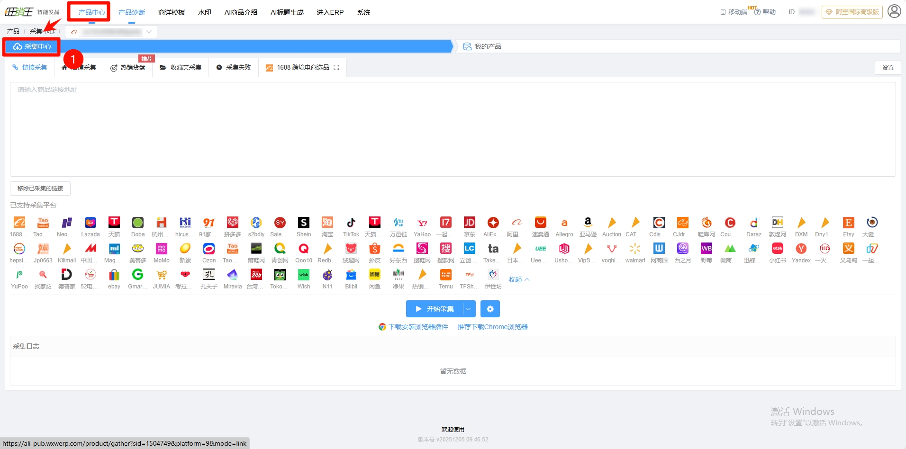Viewport: 906px width, 449px height.
Task: Click the user avatar icon
Action: click(x=894, y=11)
